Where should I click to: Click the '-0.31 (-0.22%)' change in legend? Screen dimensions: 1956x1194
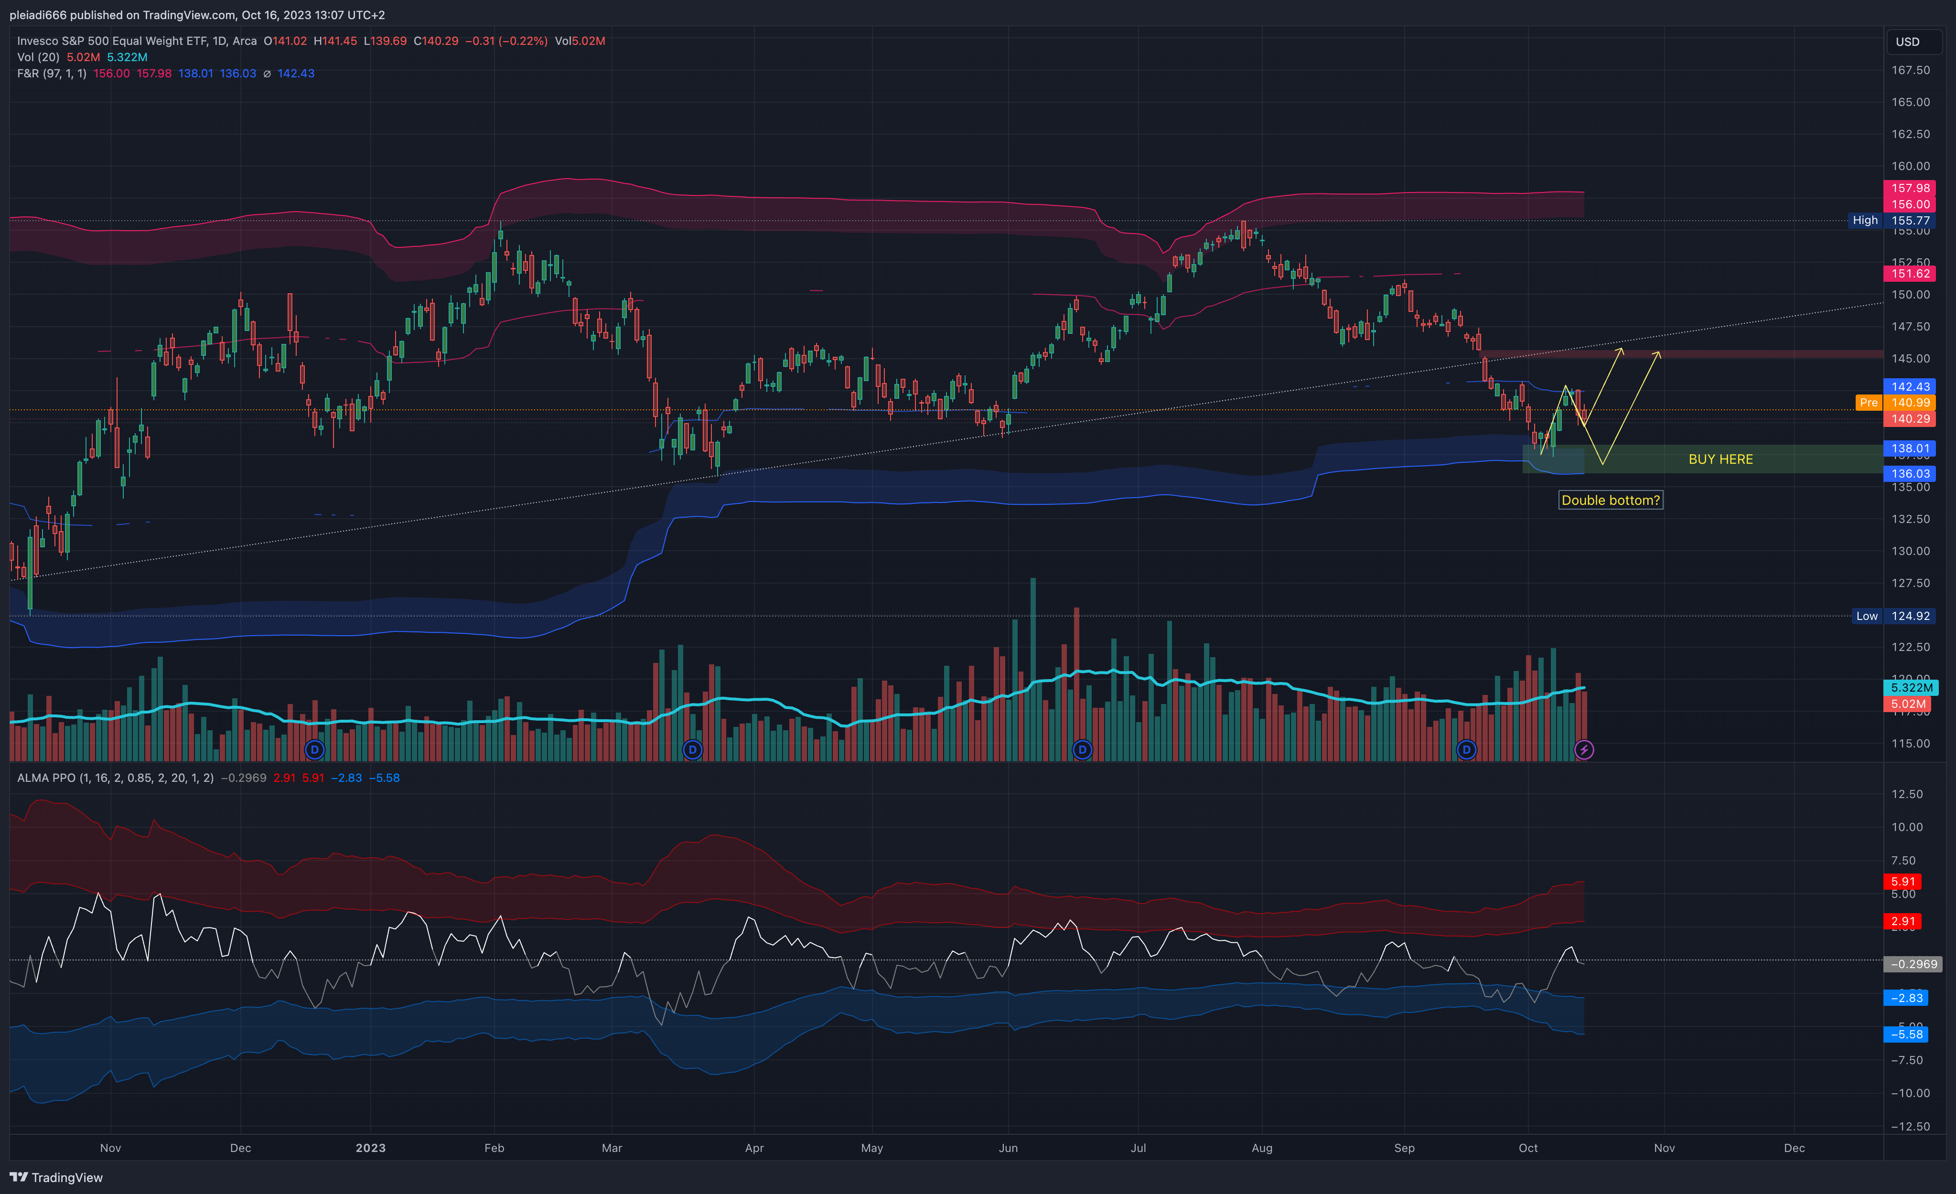(x=506, y=41)
